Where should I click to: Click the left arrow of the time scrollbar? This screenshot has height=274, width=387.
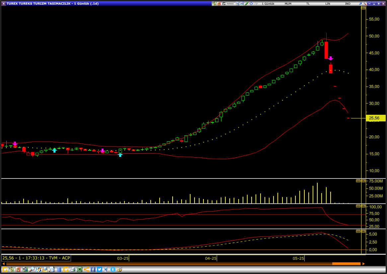3,264
